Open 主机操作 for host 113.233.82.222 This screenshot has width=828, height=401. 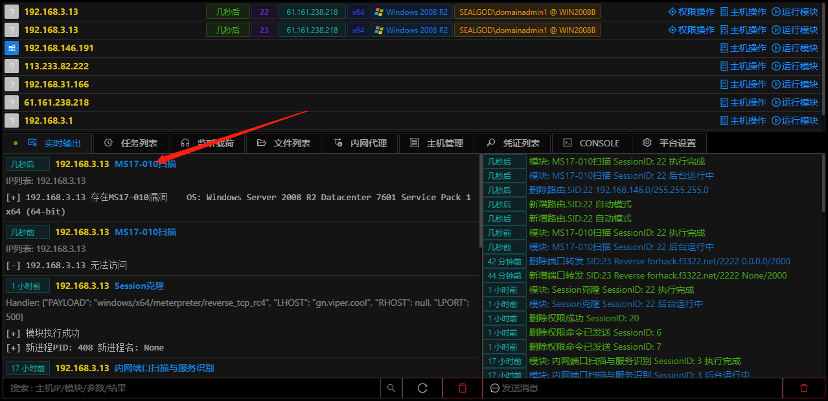743,66
